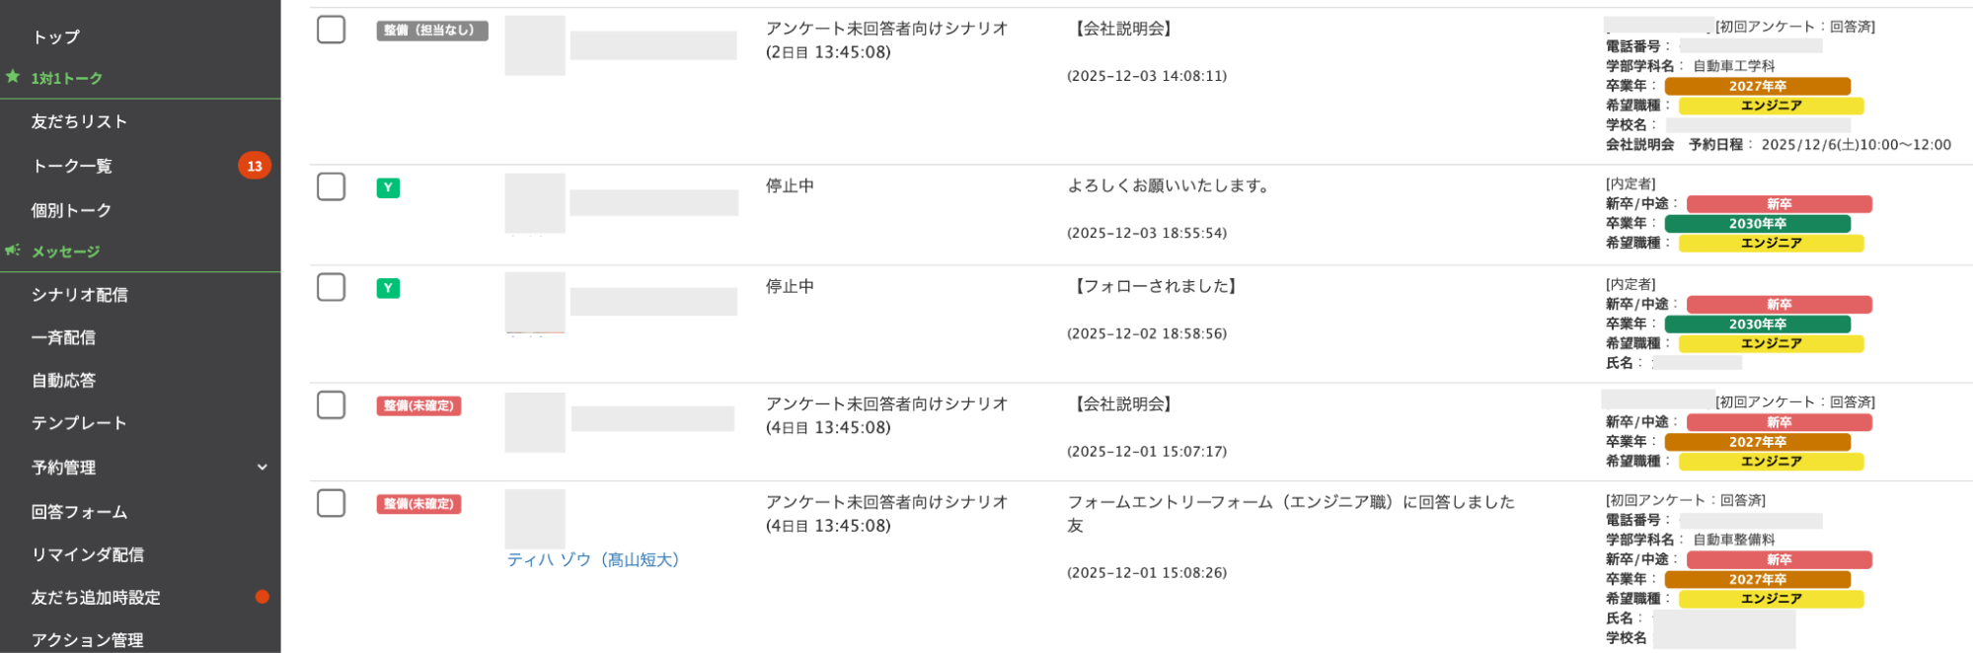Expand the 予約管理 menu chevron
1973x653 pixels.
coord(262,468)
